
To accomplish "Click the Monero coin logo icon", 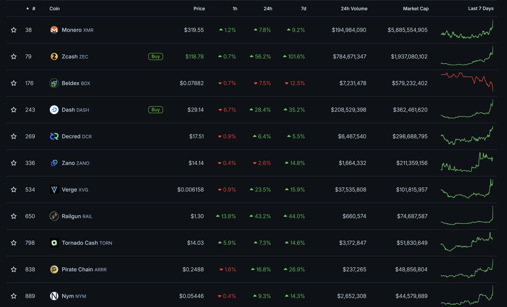I will click(x=54, y=30).
